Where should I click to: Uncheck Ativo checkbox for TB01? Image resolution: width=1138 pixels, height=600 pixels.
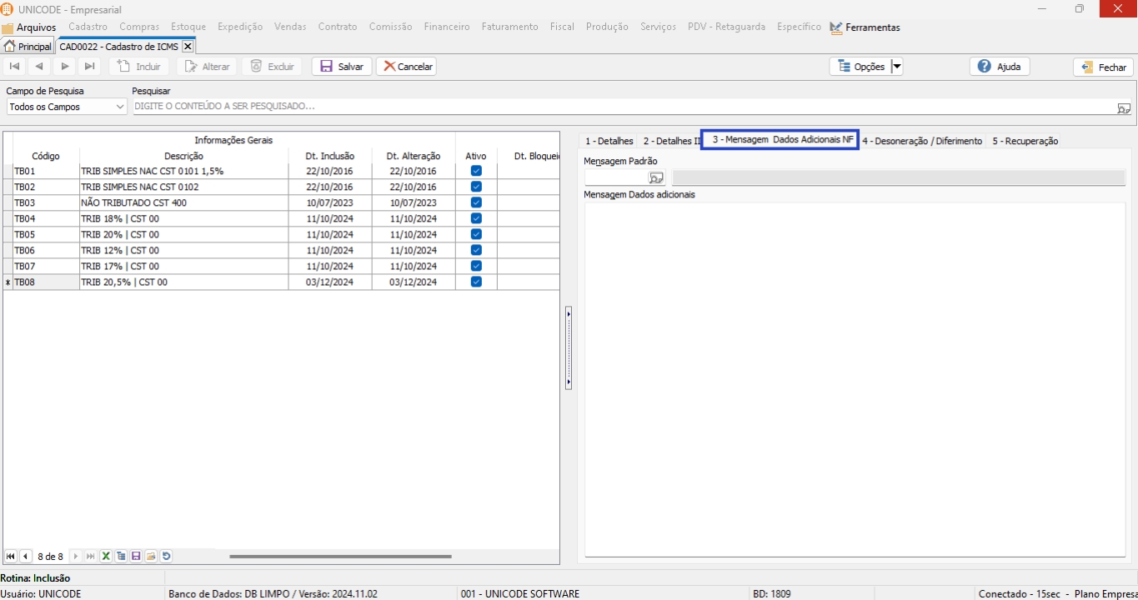(x=476, y=171)
